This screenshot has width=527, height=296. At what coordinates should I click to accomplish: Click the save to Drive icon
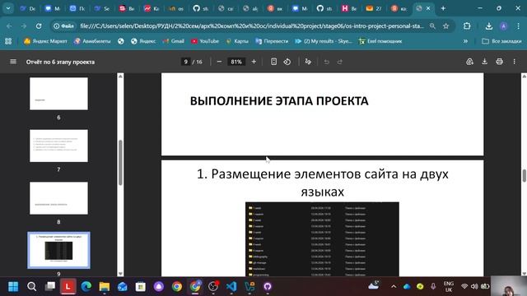[469, 62]
